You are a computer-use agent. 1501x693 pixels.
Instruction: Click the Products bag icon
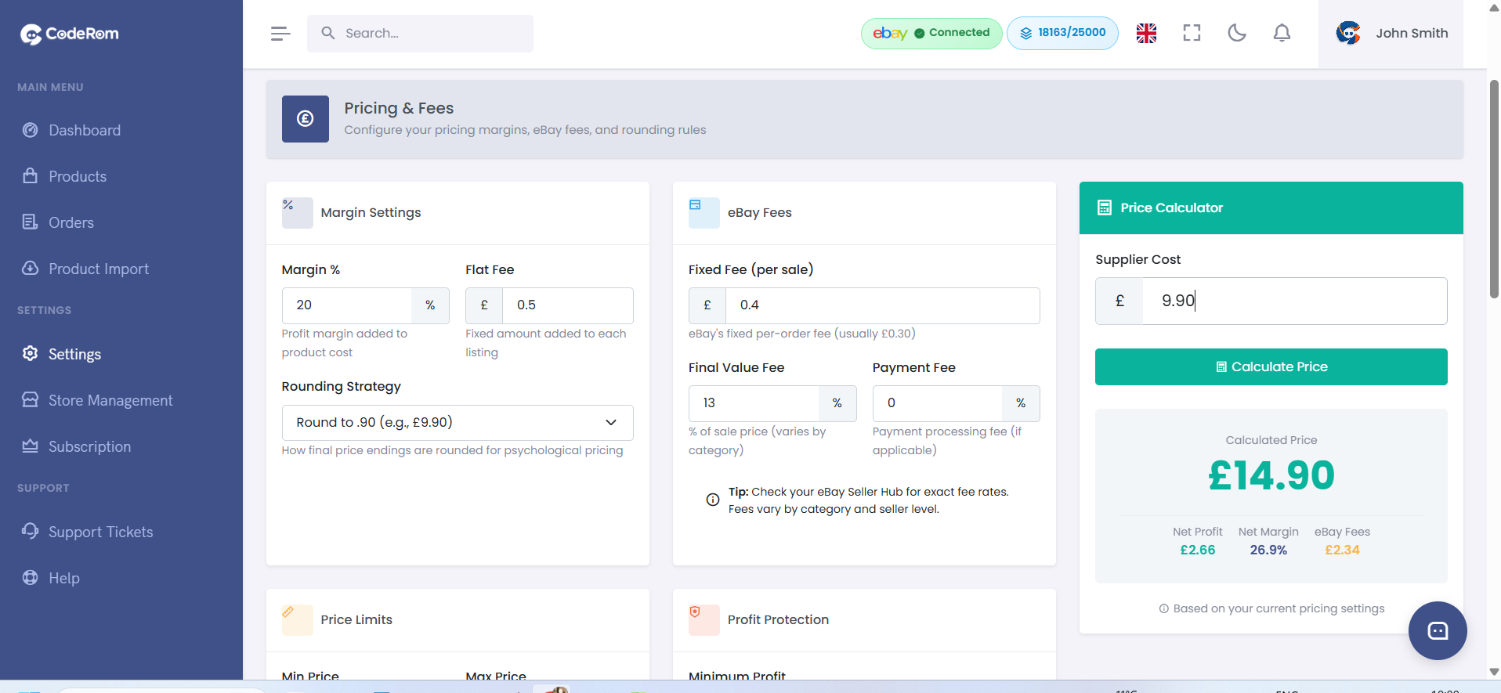(x=31, y=175)
